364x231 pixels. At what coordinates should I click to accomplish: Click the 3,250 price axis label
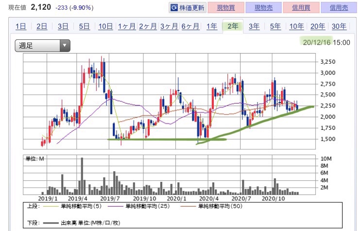(x=328, y=62)
